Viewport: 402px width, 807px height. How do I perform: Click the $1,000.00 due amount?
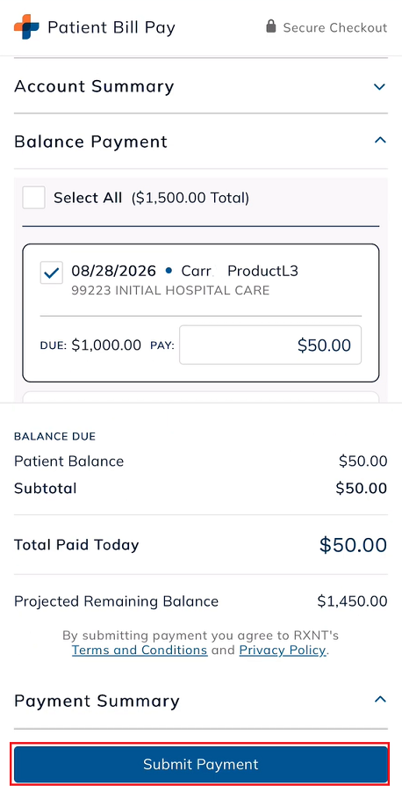click(x=106, y=345)
